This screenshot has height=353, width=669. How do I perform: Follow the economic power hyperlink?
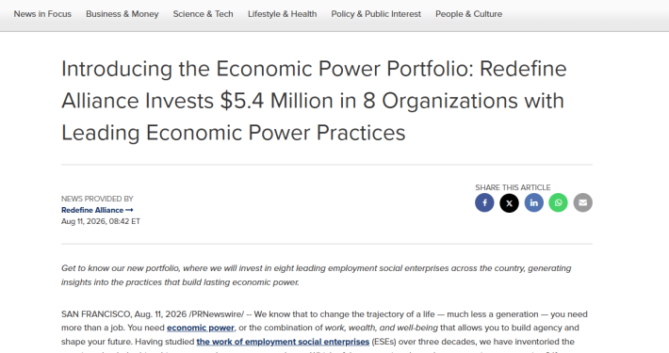(201, 328)
